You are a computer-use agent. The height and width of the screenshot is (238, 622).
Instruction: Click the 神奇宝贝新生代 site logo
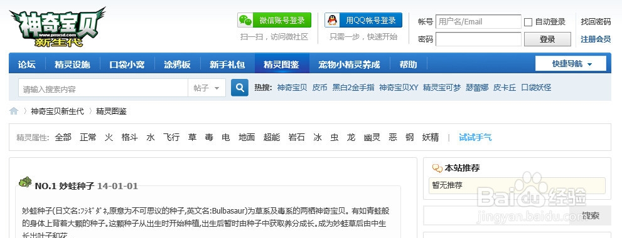(58, 27)
